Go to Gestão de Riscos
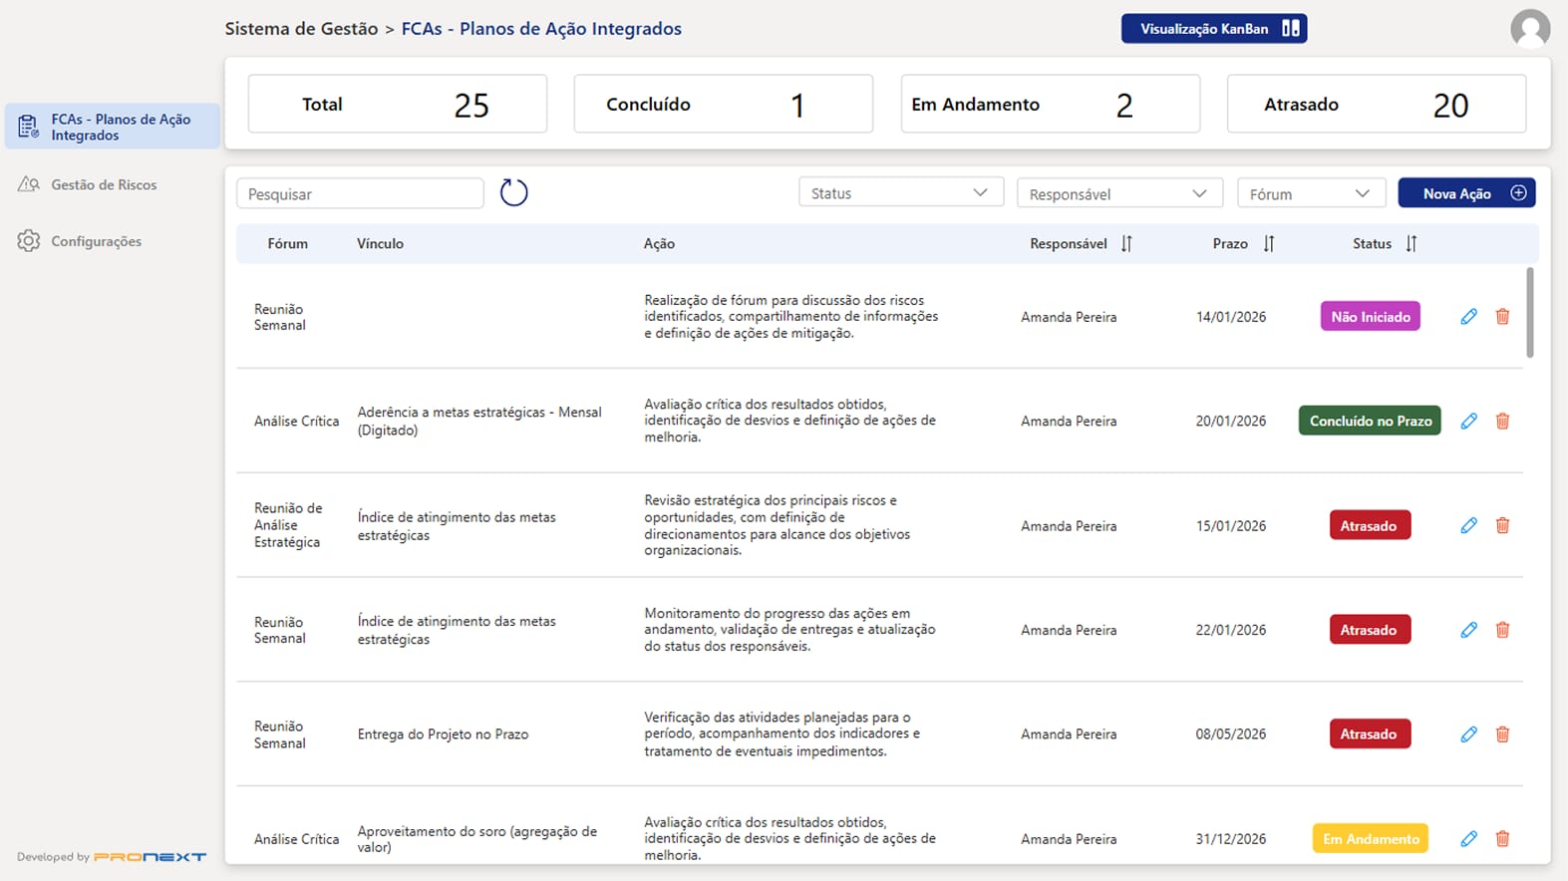The width and height of the screenshot is (1568, 881). click(x=104, y=184)
